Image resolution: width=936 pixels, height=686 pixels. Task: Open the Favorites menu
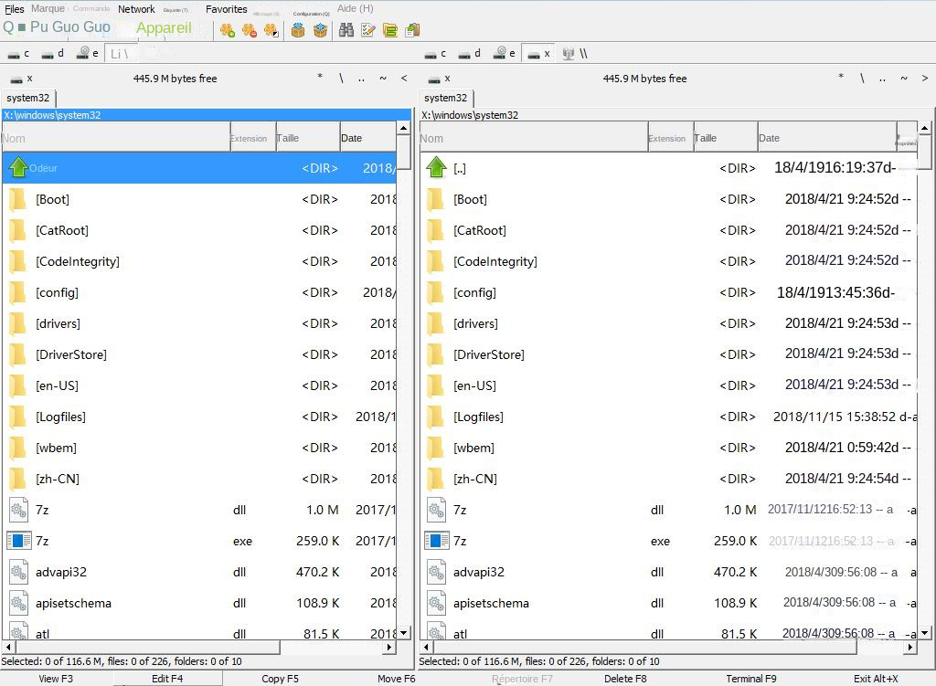coord(227,8)
